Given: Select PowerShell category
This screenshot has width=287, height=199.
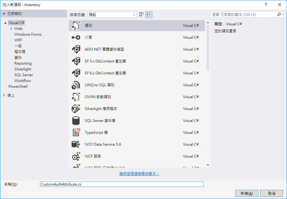Looking at the screenshot, I should [x=18, y=87].
